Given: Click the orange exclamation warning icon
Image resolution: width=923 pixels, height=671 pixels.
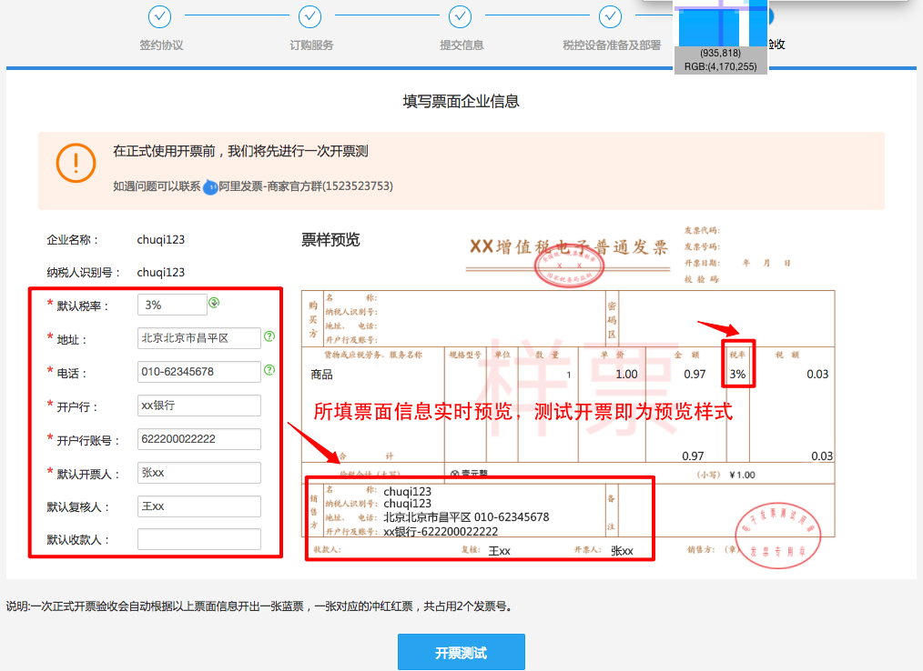Looking at the screenshot, I should tap(76, 163).
